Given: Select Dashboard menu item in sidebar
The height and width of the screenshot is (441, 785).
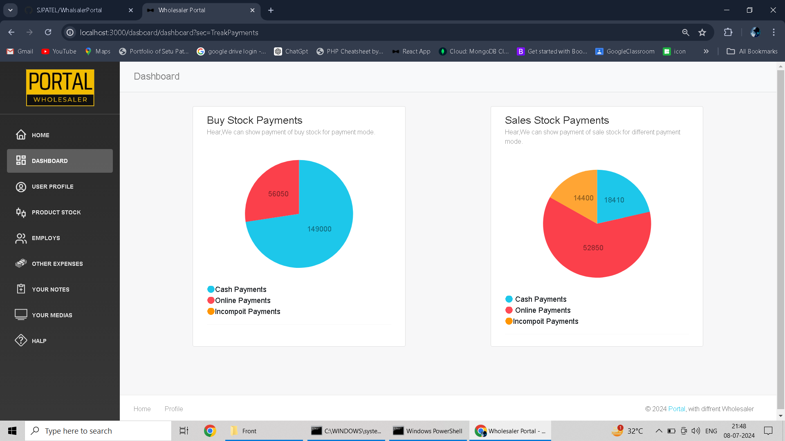Looking at the screenshot, I should pyautogui.click(x=60, y=161).
